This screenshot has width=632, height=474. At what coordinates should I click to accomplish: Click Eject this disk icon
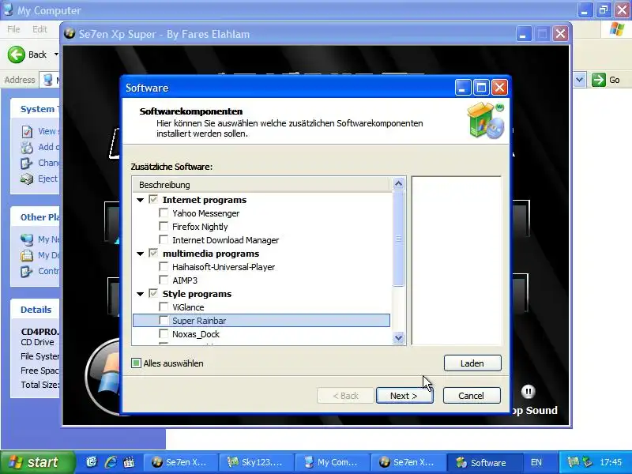point(27,179)
